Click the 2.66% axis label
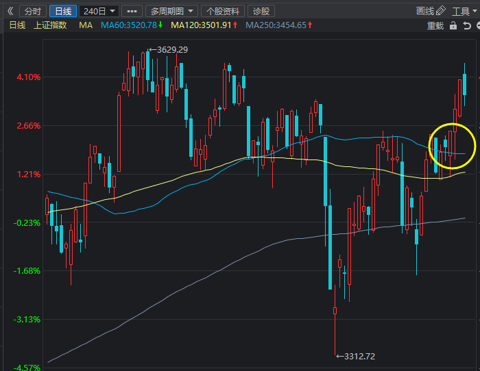Viewport: 480px width, 371px height. click(x=29, y=125)
